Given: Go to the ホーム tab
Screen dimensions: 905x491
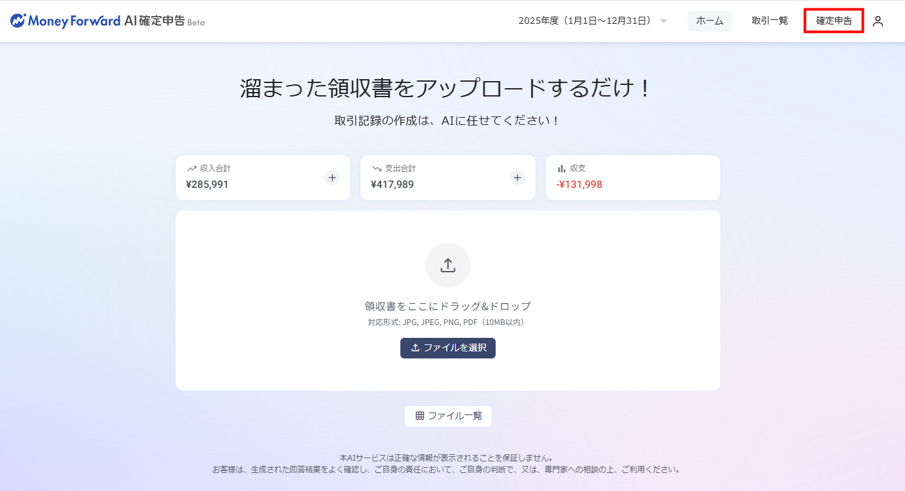Looking at the screenshot, I should pyautogui.click(x=709, y=21).
